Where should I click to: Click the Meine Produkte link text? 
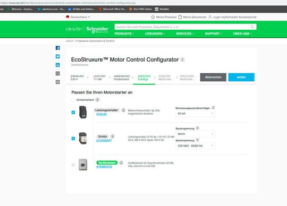point(166,17)
